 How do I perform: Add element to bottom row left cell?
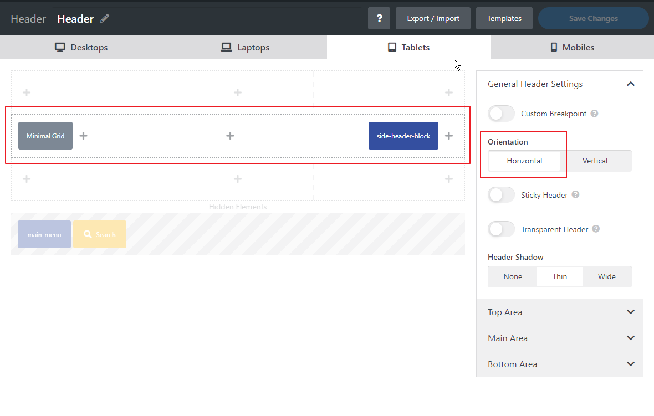(27, 179)
